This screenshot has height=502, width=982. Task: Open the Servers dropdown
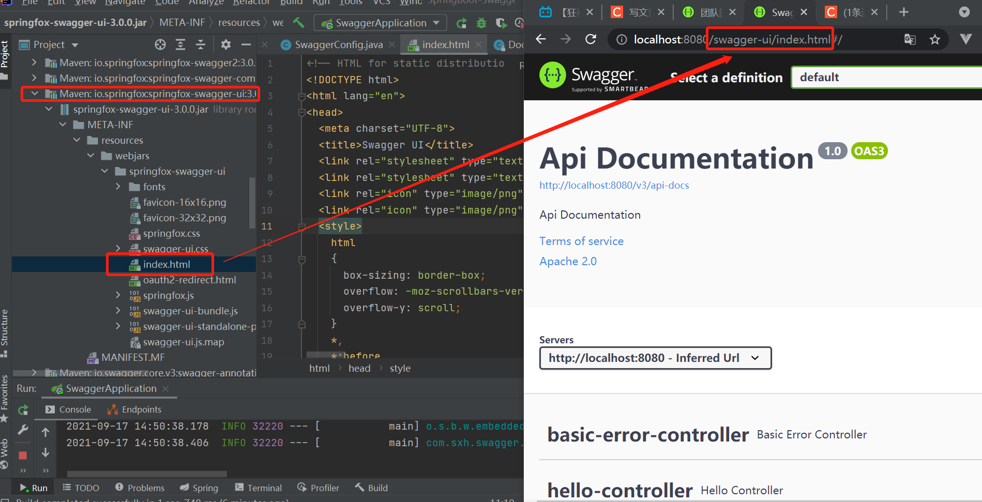point(655,358)
